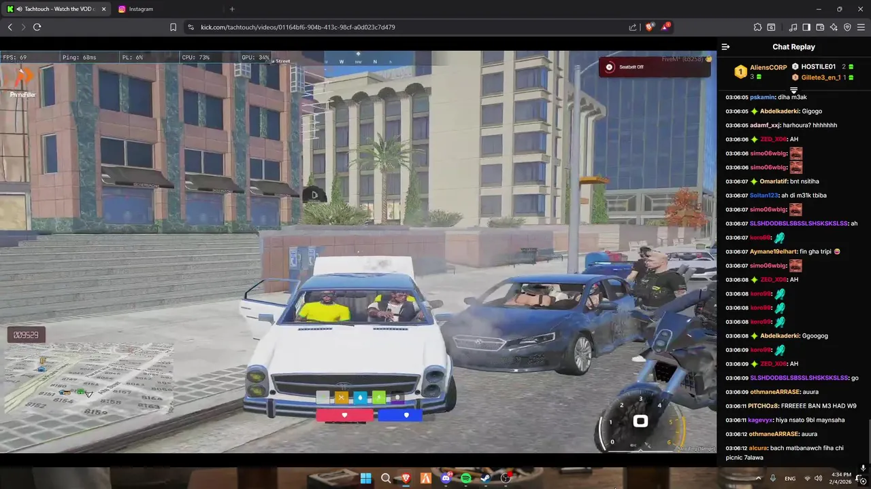
Task: Open Leo AI assistant icon
Action: [834, 27]
